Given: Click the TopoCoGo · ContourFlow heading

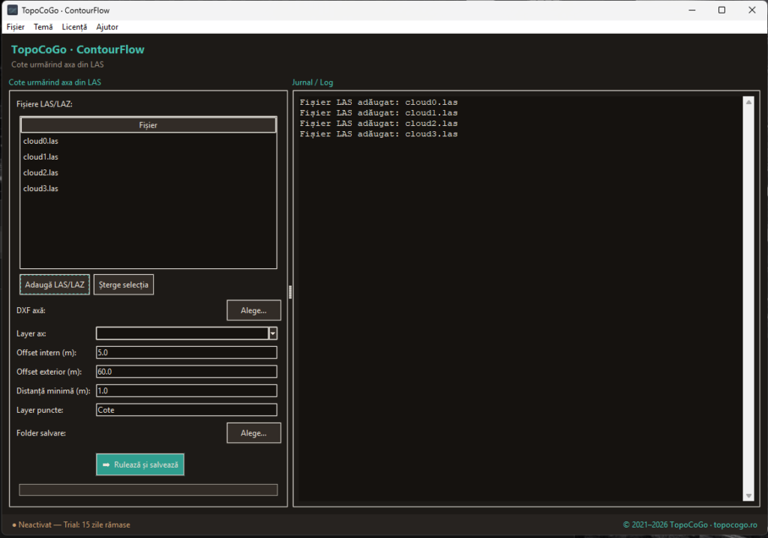Looking at the screenshot, I should [x=78, y=49].
